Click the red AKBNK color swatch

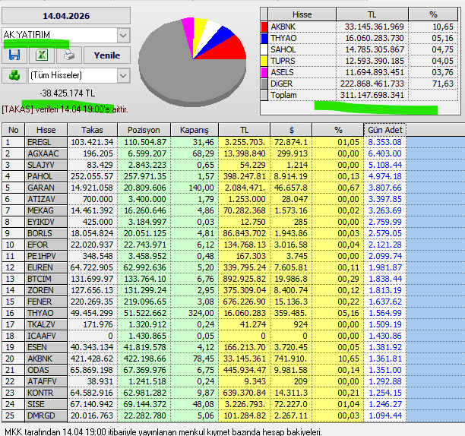[x=264, y=27]
